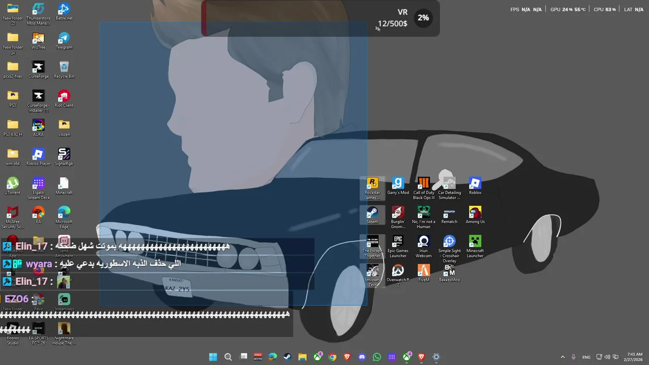Launch the Riot Client shortcut

point(64,99)
